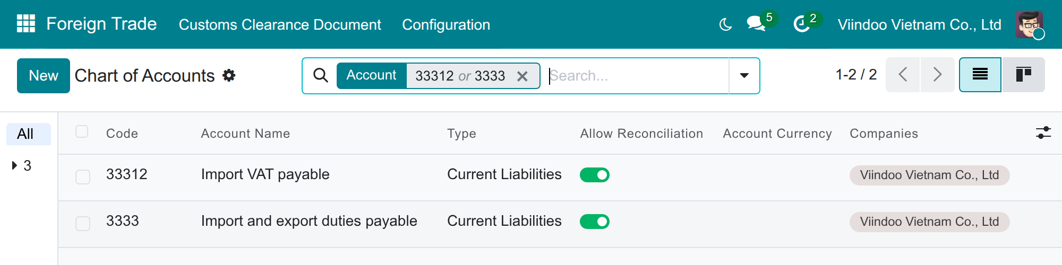Click pager 1-2 / 2 counter

[856, 75]
